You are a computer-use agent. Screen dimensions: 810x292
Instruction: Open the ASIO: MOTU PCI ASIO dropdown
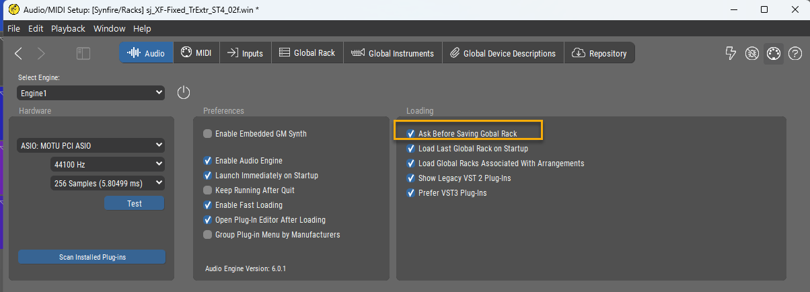tap(90, 145)
